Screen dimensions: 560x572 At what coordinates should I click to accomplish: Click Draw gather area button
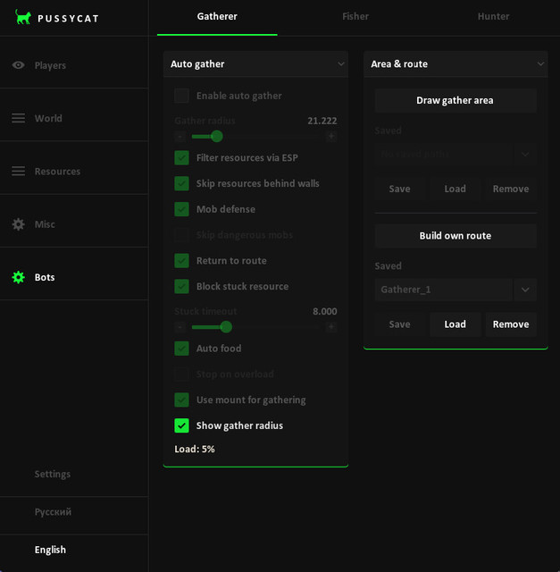coord(456,100)
